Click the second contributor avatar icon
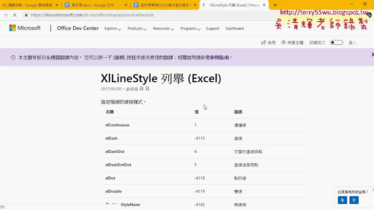 [147, 89]
